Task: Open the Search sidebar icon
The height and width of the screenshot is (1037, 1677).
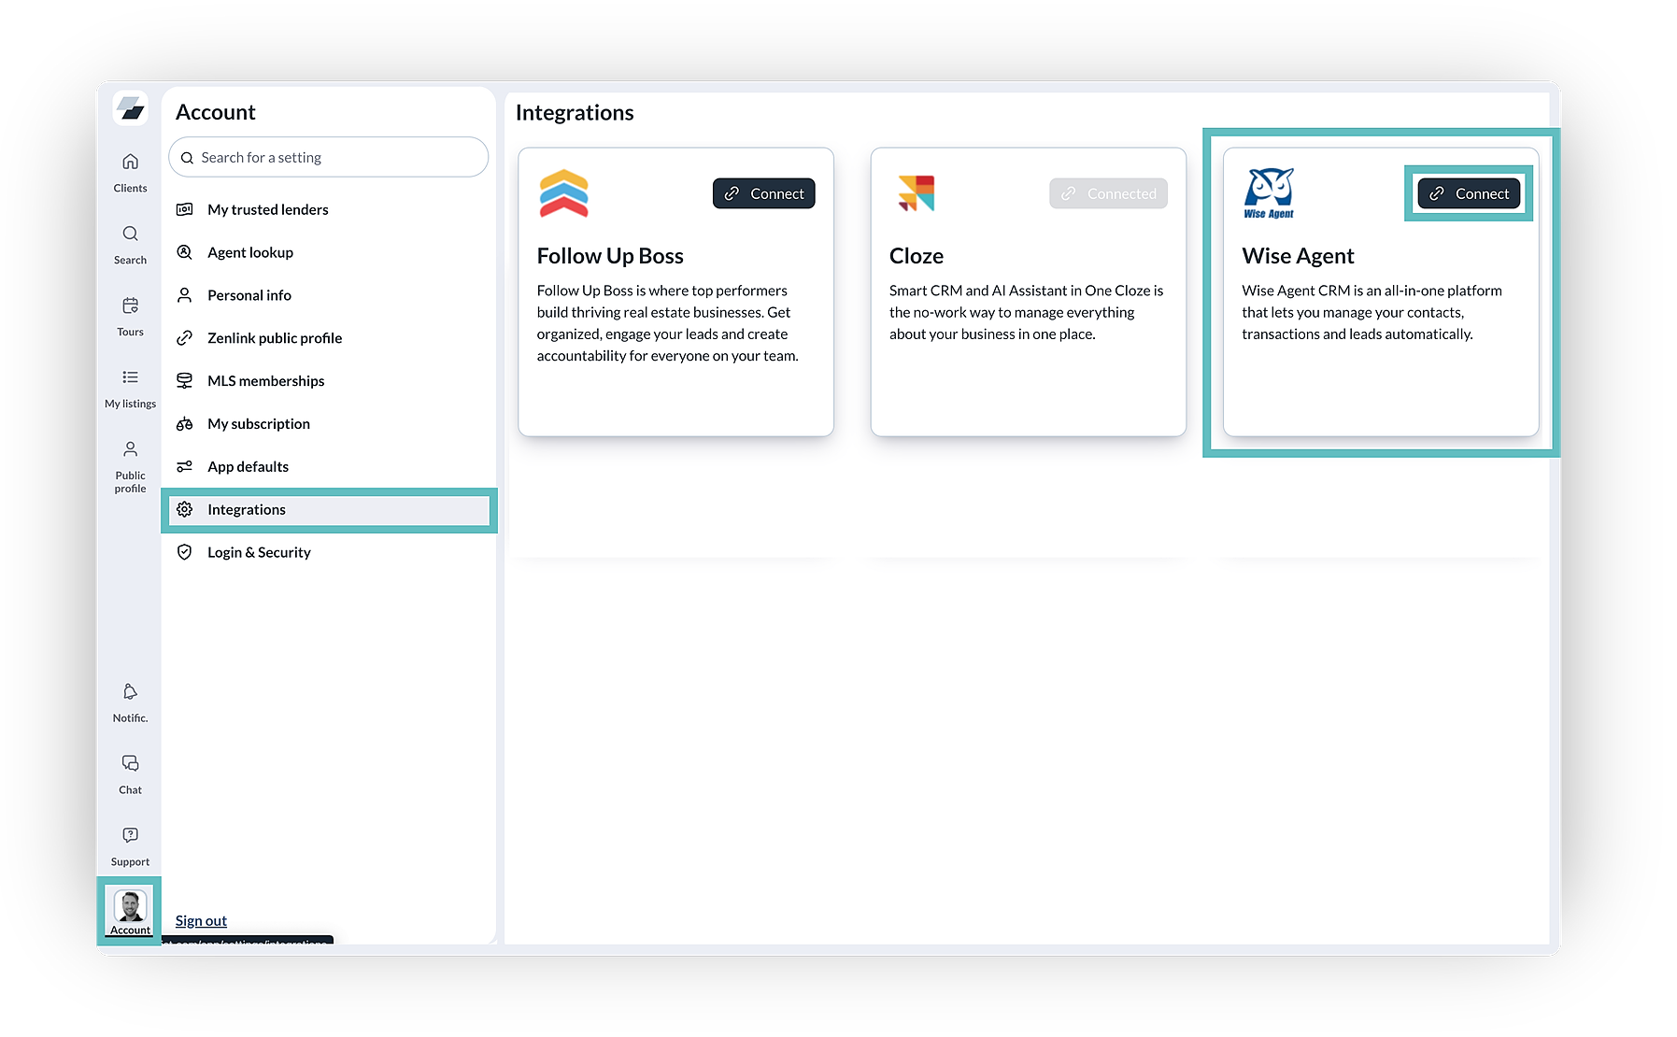Action: (130, 234)
